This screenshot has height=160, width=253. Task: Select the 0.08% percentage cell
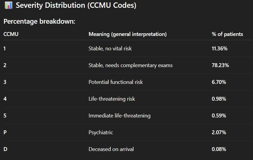click(219, 149)
